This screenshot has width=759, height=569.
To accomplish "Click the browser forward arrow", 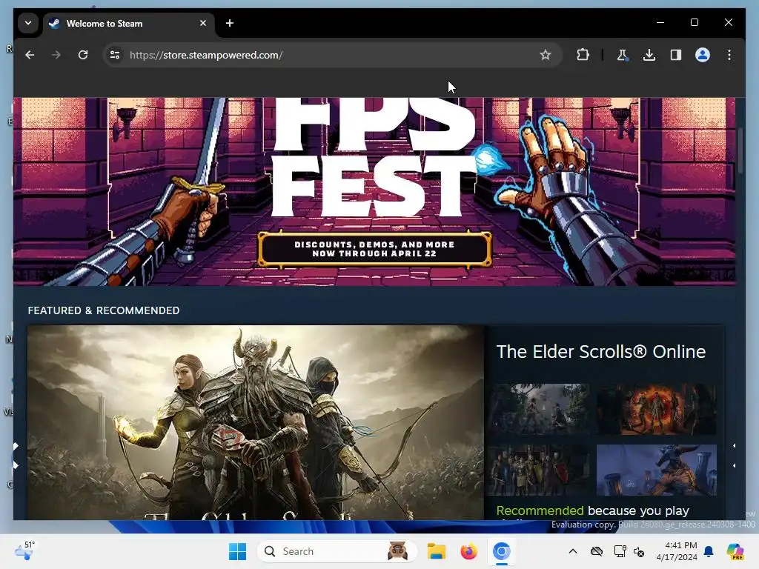I will click(x=56, y=55).
